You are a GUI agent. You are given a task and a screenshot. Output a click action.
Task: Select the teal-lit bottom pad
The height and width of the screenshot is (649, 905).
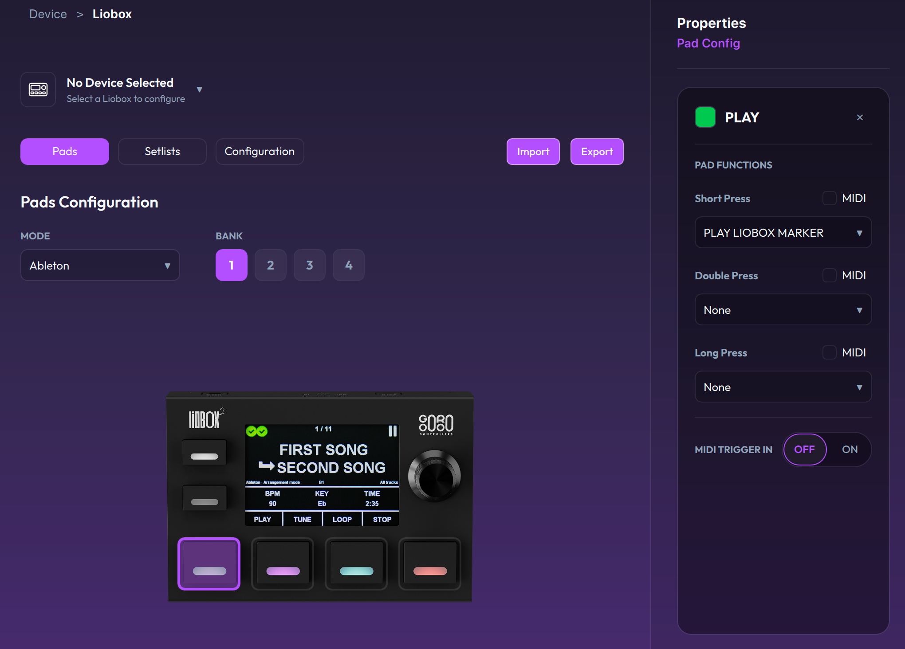pos(356,563)
